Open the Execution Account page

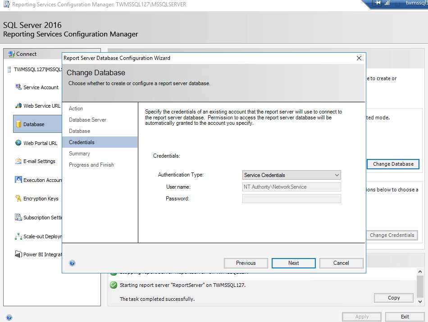click(x=43, y=180)
